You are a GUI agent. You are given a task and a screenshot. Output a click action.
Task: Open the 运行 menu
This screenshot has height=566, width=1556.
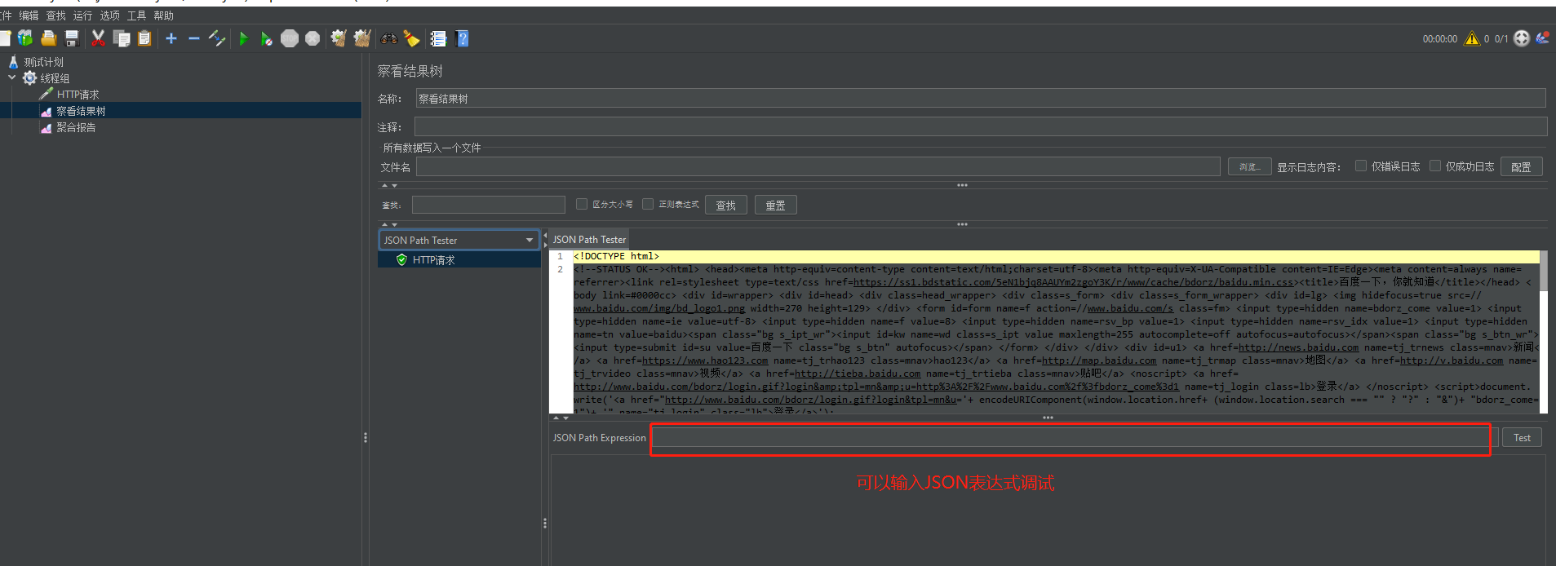click(x=82, y=15)
